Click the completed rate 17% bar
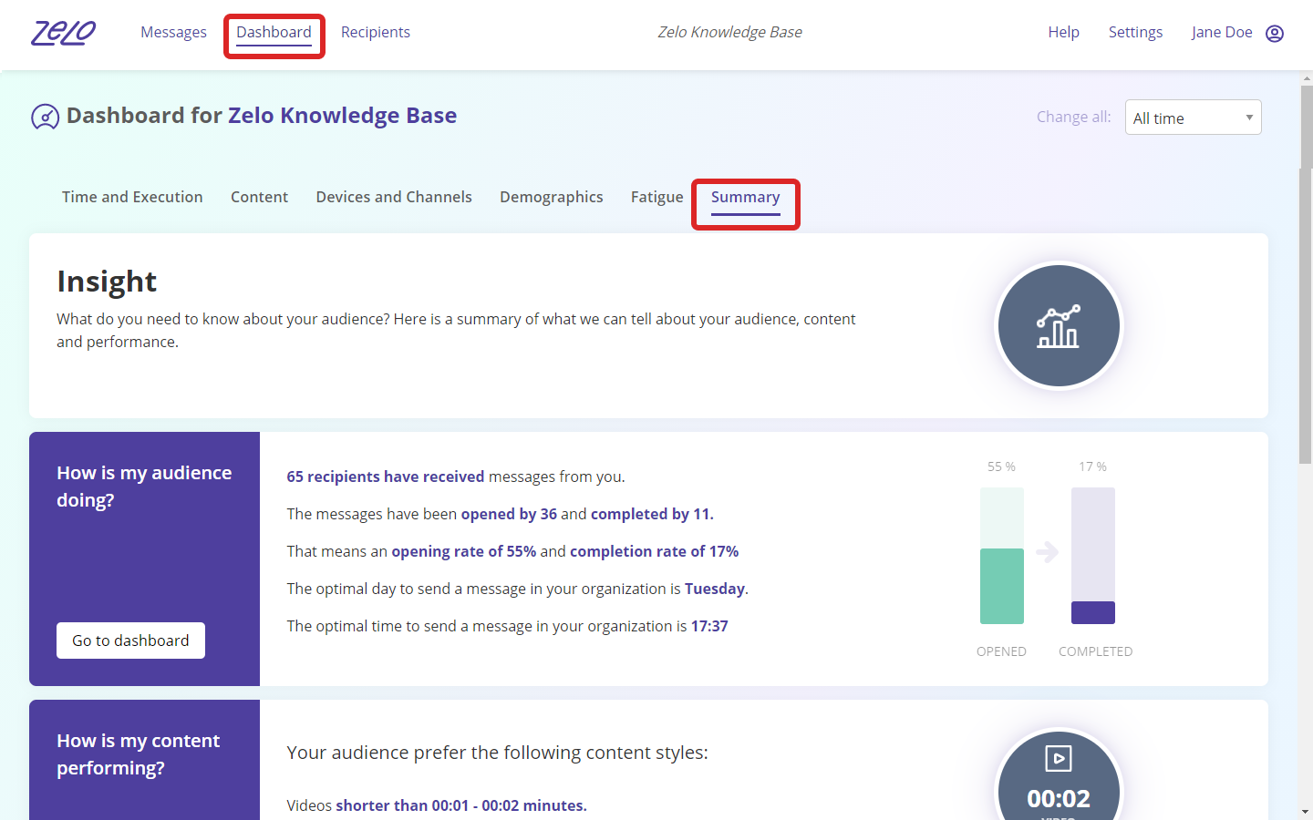The width and height of the screenshot is (1313, 820). pyautogui.click(x=1092, y=556)
